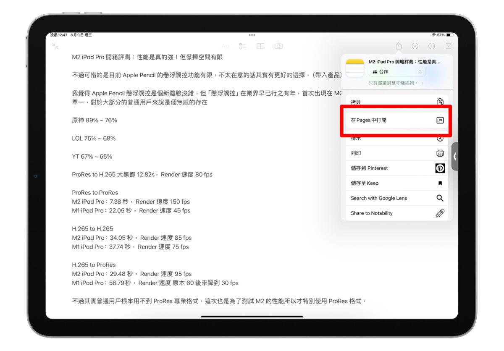This screenshot has width=504, height=351.
Task: Tap the Wi-Fi status icon
Action: 433,35
